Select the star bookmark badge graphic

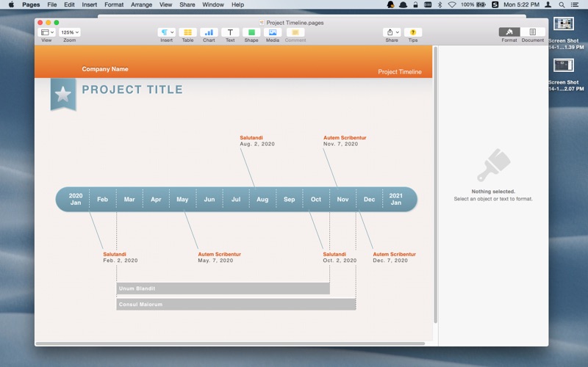click(63, 95)
